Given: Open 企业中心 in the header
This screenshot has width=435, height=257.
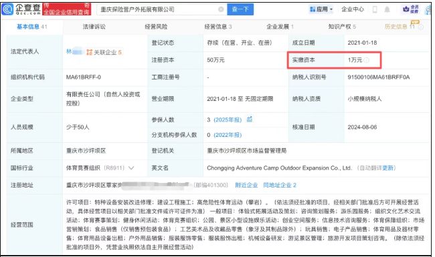Looking at the screenshot, I should pos(352,9).
